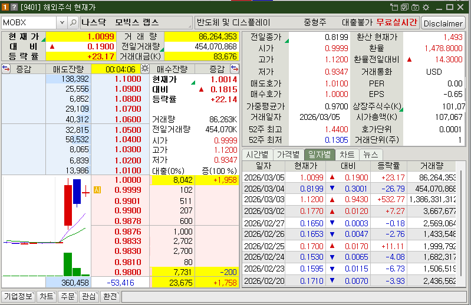The height and width of the screenshot is (305, 471).
Task: Click the magnifier stock search icon
Action: pyautogui.click(x=73, y=22)
